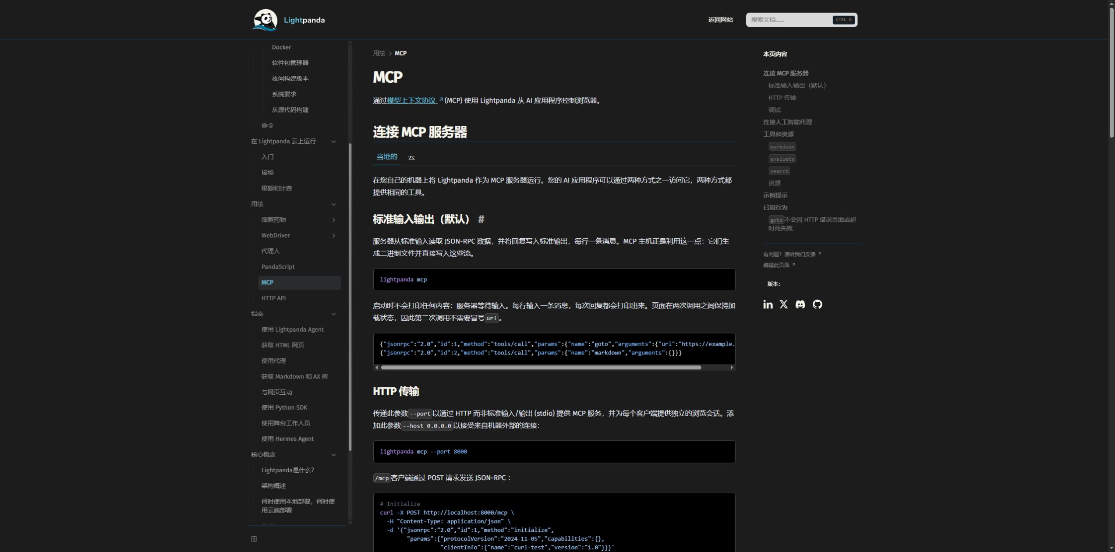Jump to evaluate in table of contents

coord(782,159)
